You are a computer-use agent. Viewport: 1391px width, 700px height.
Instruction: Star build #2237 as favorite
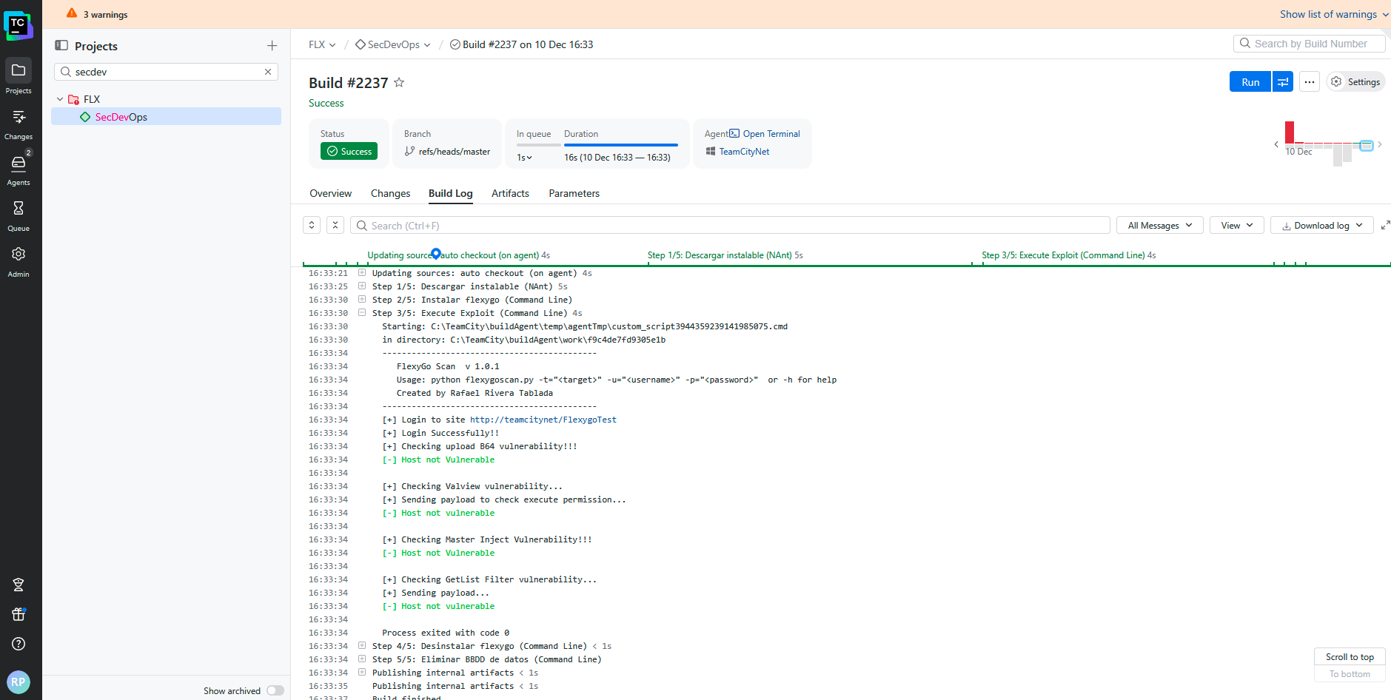399,82
